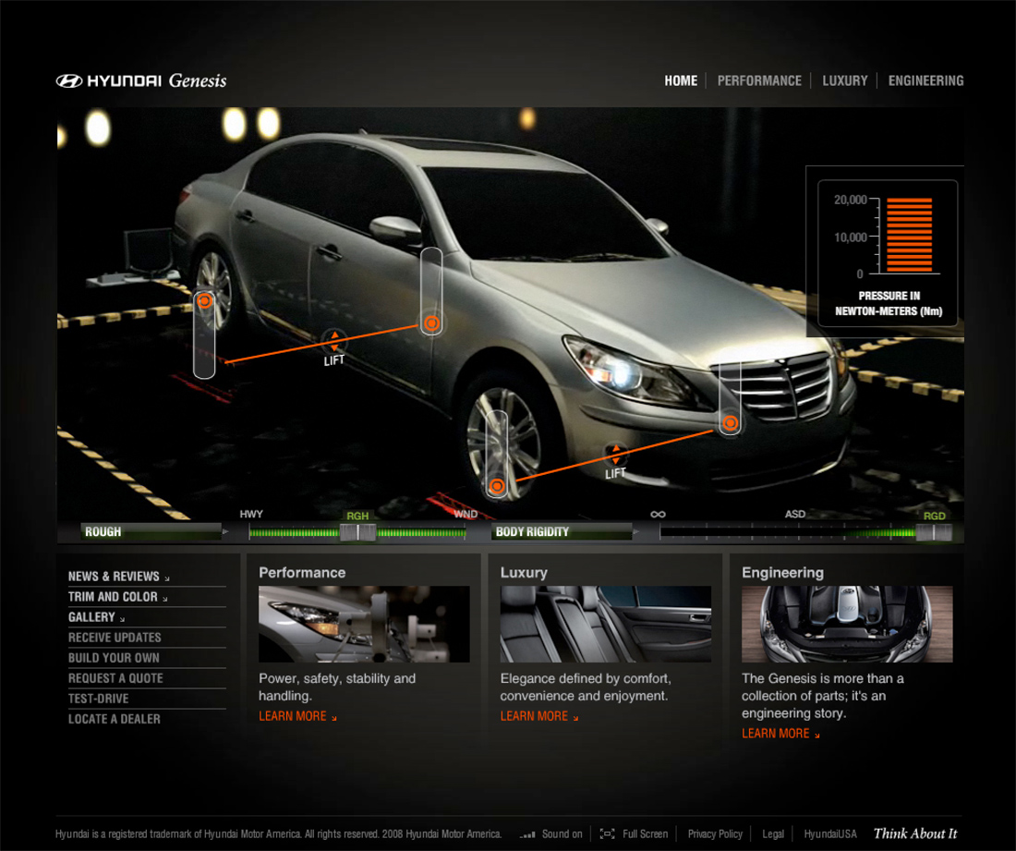The width and height of the screenshot is (1016, 851).
Task: Click the Performance heading
Action: click(x=302, y=573)
